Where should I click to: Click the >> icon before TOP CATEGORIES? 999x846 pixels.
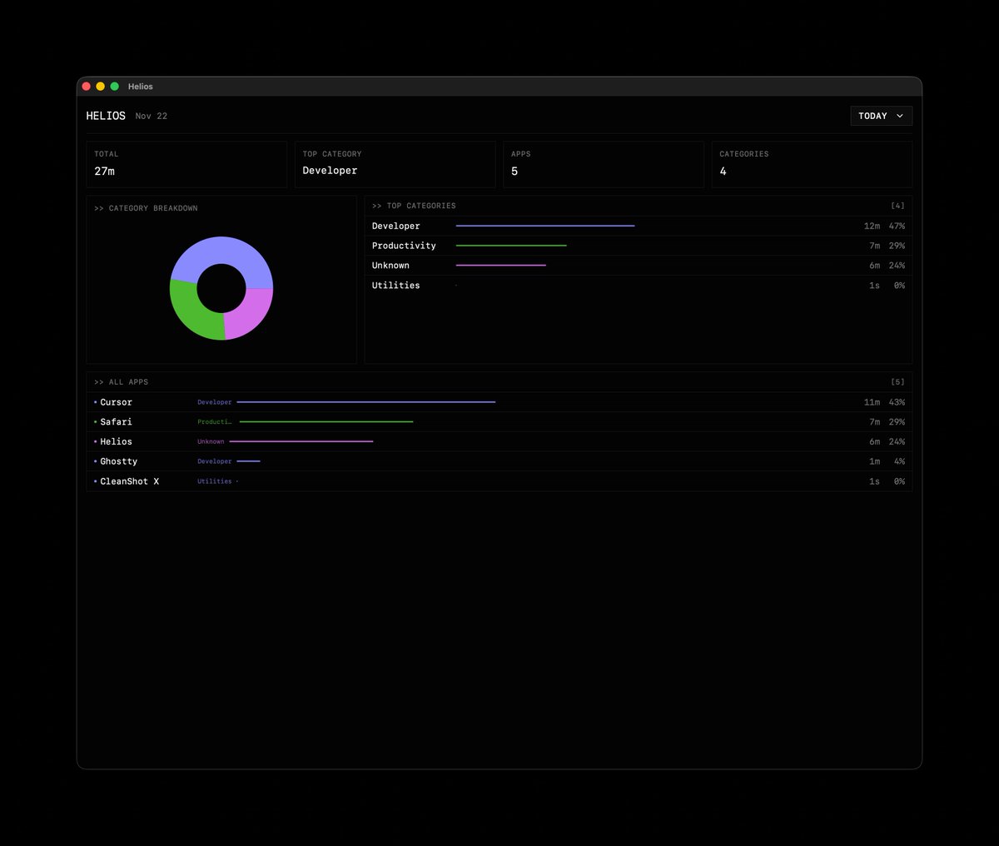(377, 205)
